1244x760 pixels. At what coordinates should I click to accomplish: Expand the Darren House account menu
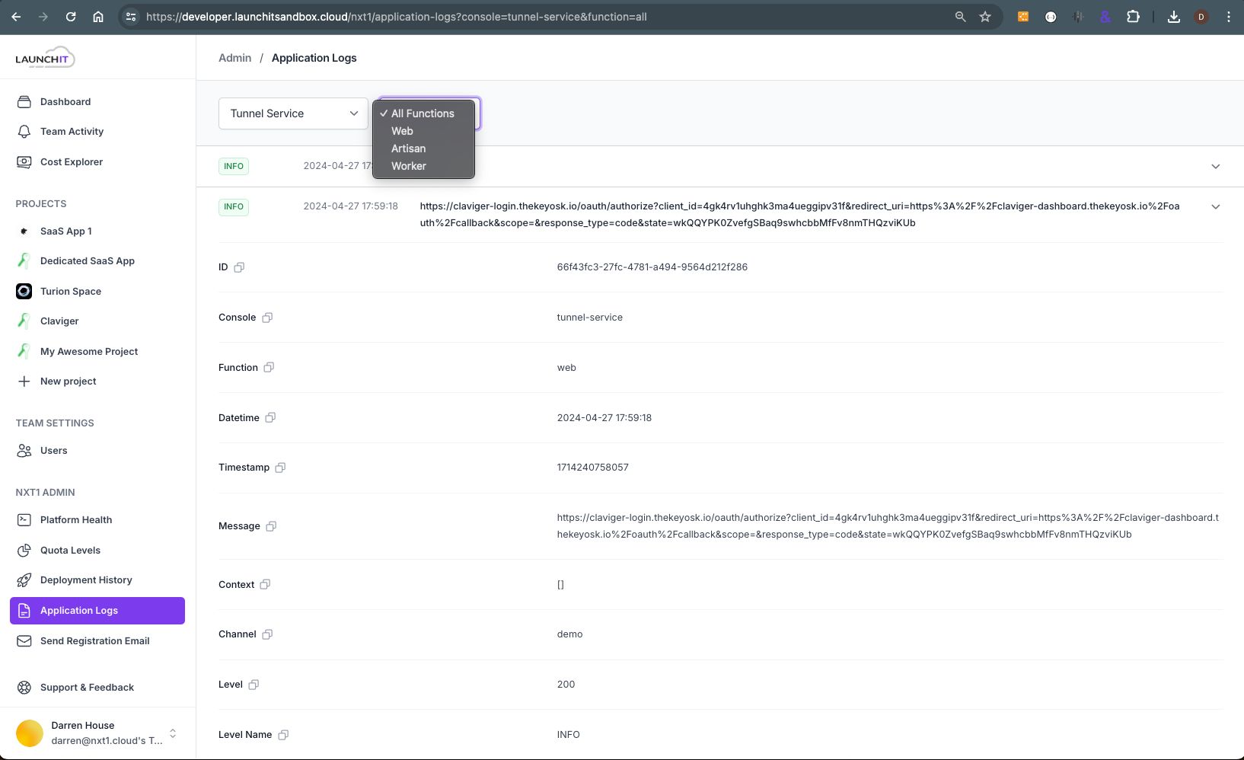coord(171,733)
